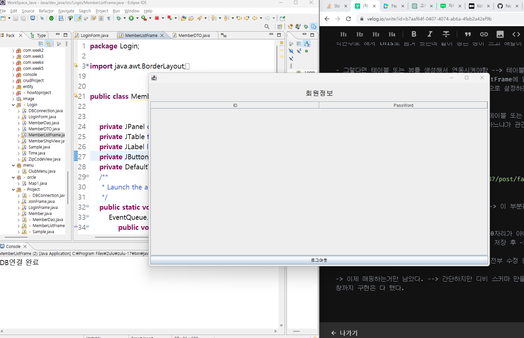Click the PassWord column header
Screen dimensions: 524x338
pos(403,105)
